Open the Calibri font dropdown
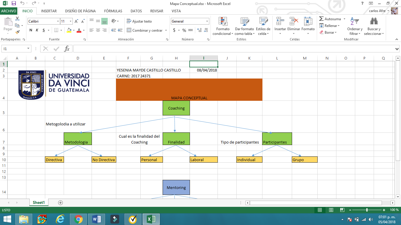The image size is (401, 225). tap(58, 21)
